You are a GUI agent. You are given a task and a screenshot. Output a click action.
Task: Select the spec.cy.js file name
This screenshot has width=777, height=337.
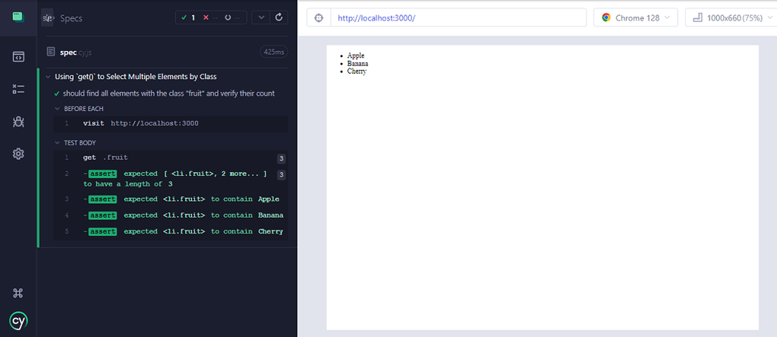[77, 52]
